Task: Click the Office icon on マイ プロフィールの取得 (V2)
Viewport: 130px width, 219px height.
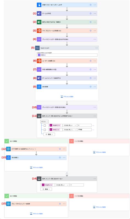Action: (x=39, y=31)
